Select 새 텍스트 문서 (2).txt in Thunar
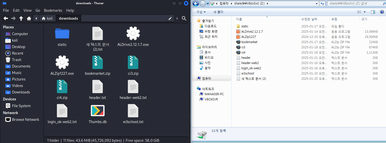The height and width of the screenshot is (143, 386). coord(97,39)
